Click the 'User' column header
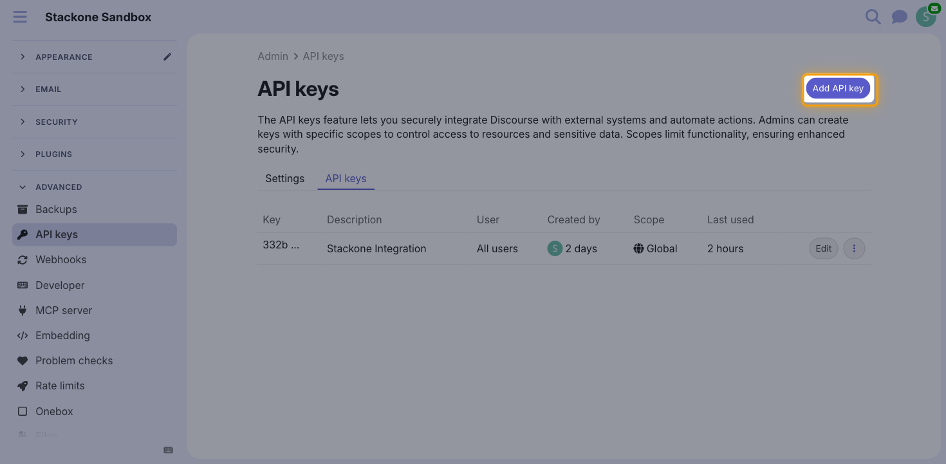 [x=488, y=219]
